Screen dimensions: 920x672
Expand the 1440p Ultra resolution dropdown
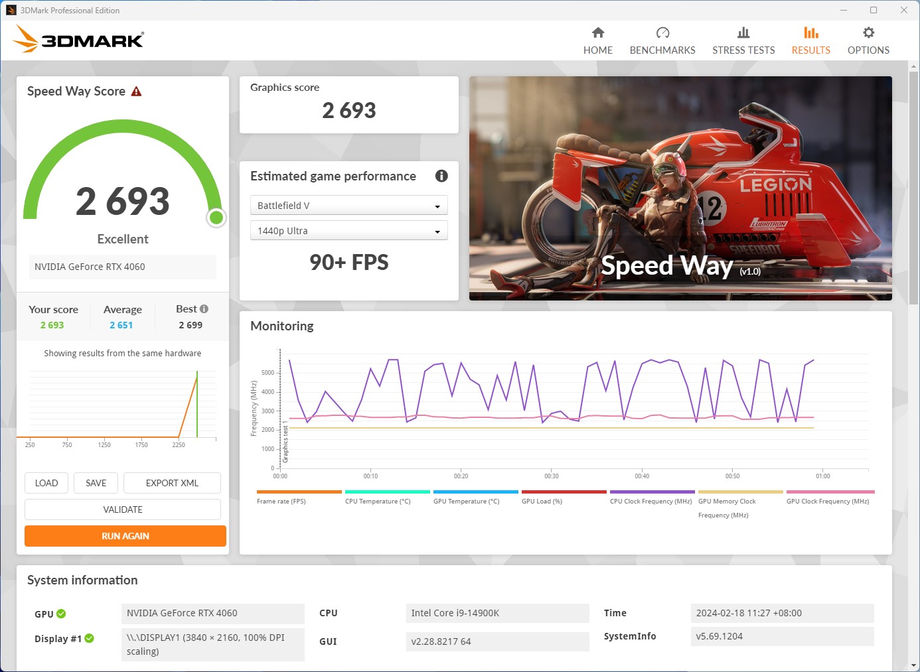(x=348, y=231)
